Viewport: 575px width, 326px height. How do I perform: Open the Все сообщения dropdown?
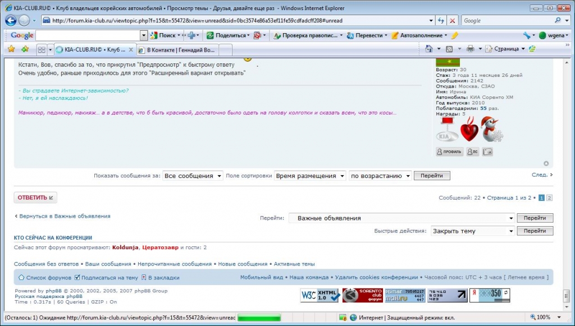tap(193, 176)
